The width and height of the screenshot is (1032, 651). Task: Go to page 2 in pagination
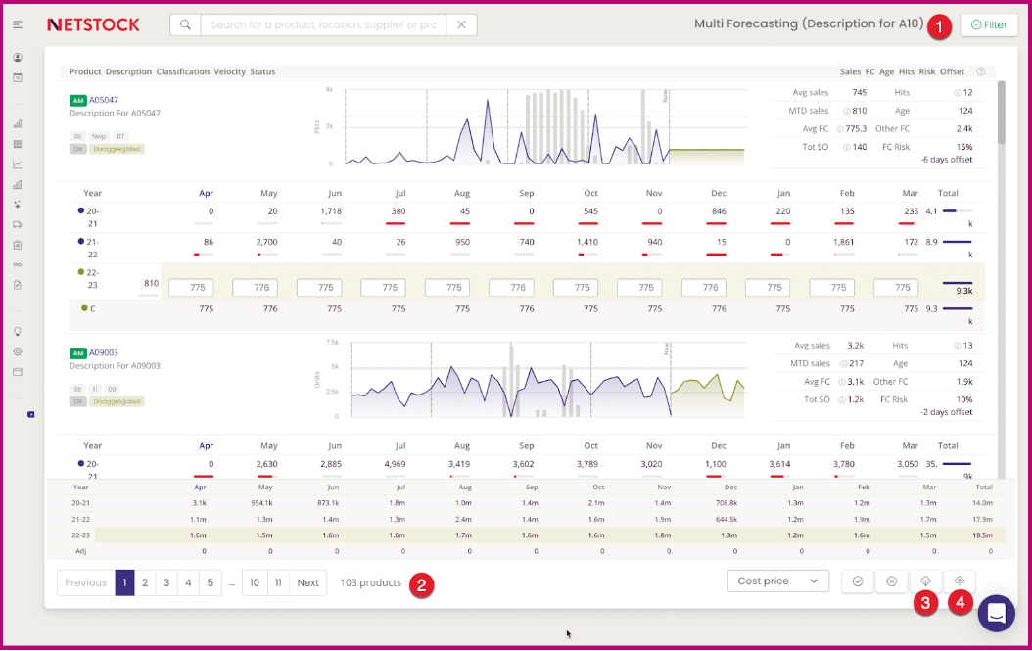click(x=145, y=582)
